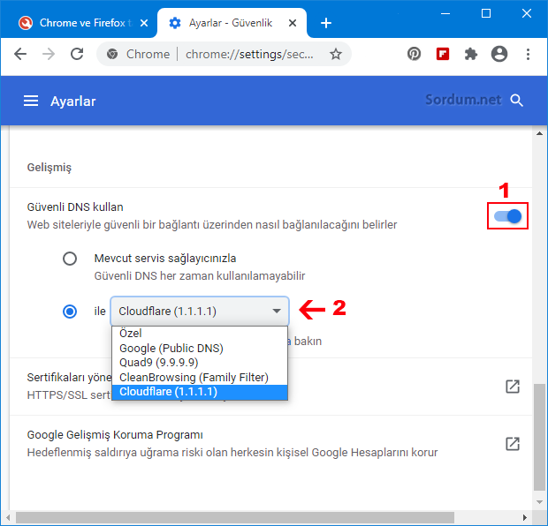Click the scroll right arrow
The height and width of the screenshot is (526, 548).
coord(525,517)
